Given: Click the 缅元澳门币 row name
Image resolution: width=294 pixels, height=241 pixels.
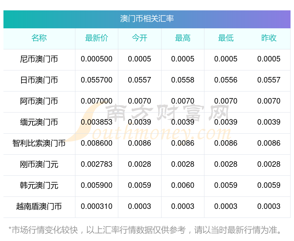Looking at the screenshot, I should tap(39, 122).
